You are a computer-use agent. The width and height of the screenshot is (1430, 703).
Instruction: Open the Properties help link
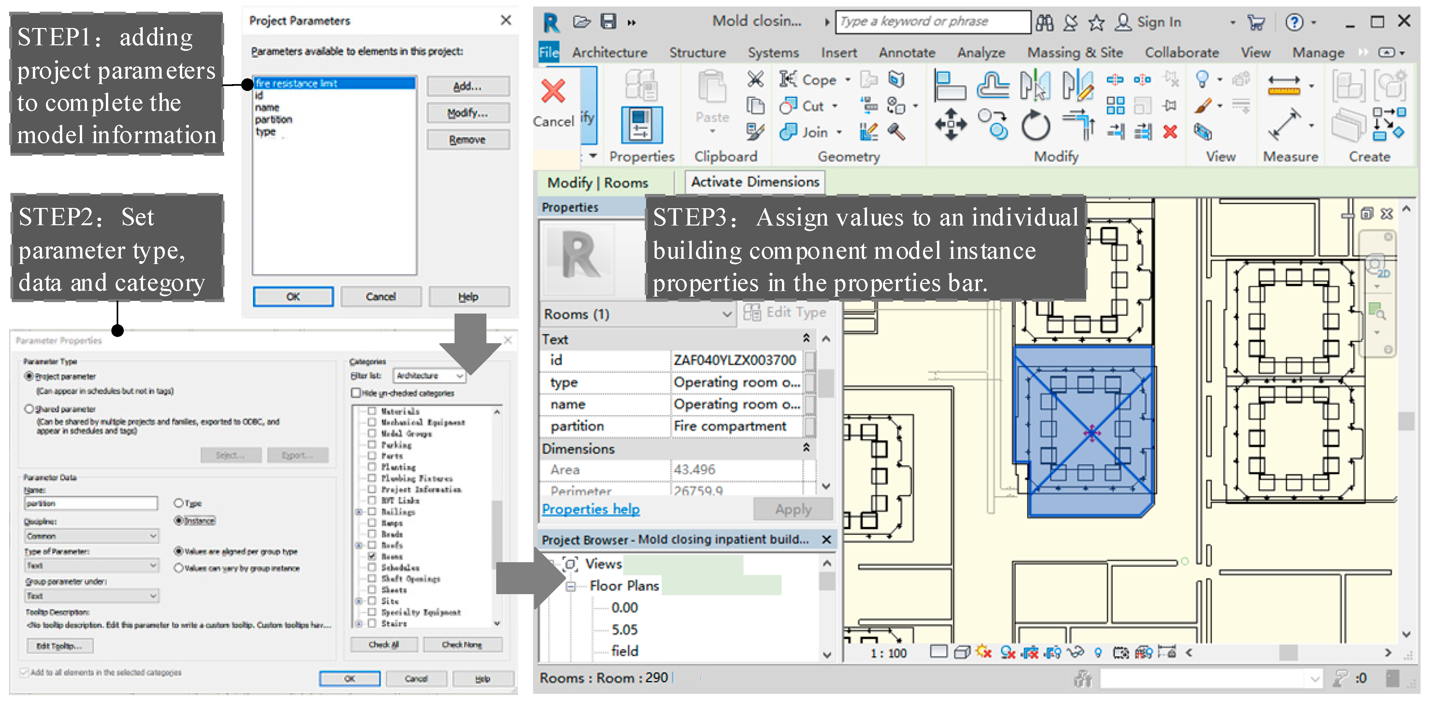click(591, 509)
